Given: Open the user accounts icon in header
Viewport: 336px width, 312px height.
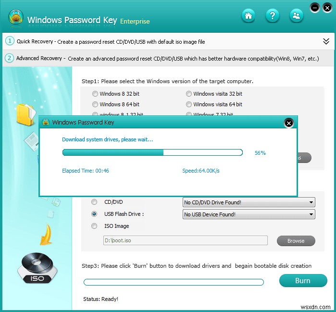Looking at the screenshot, I should click(x=297, y=16).
